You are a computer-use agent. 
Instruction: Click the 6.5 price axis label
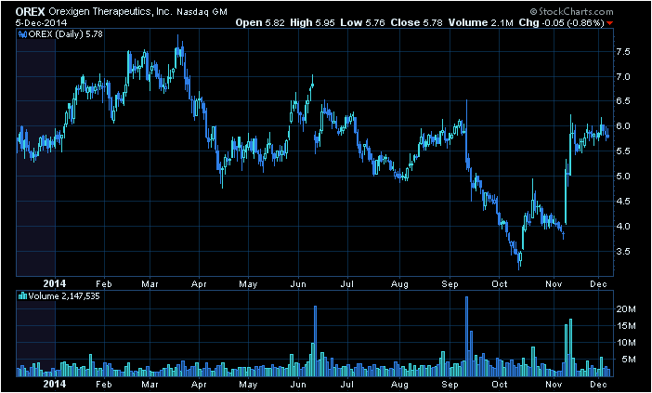click(x=625, y=101)
